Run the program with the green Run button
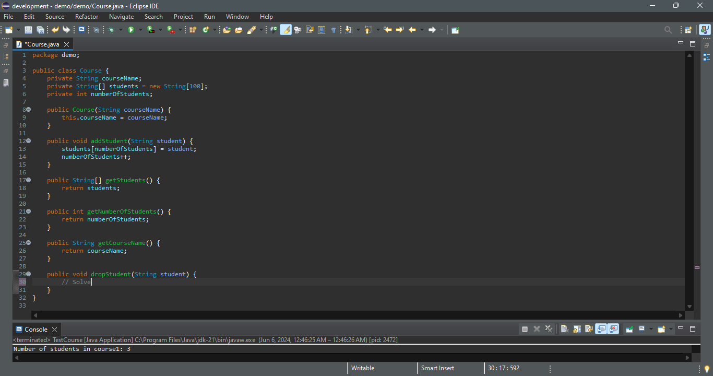Viewport: 713px width, 376px height. click(x=131, y=30)
